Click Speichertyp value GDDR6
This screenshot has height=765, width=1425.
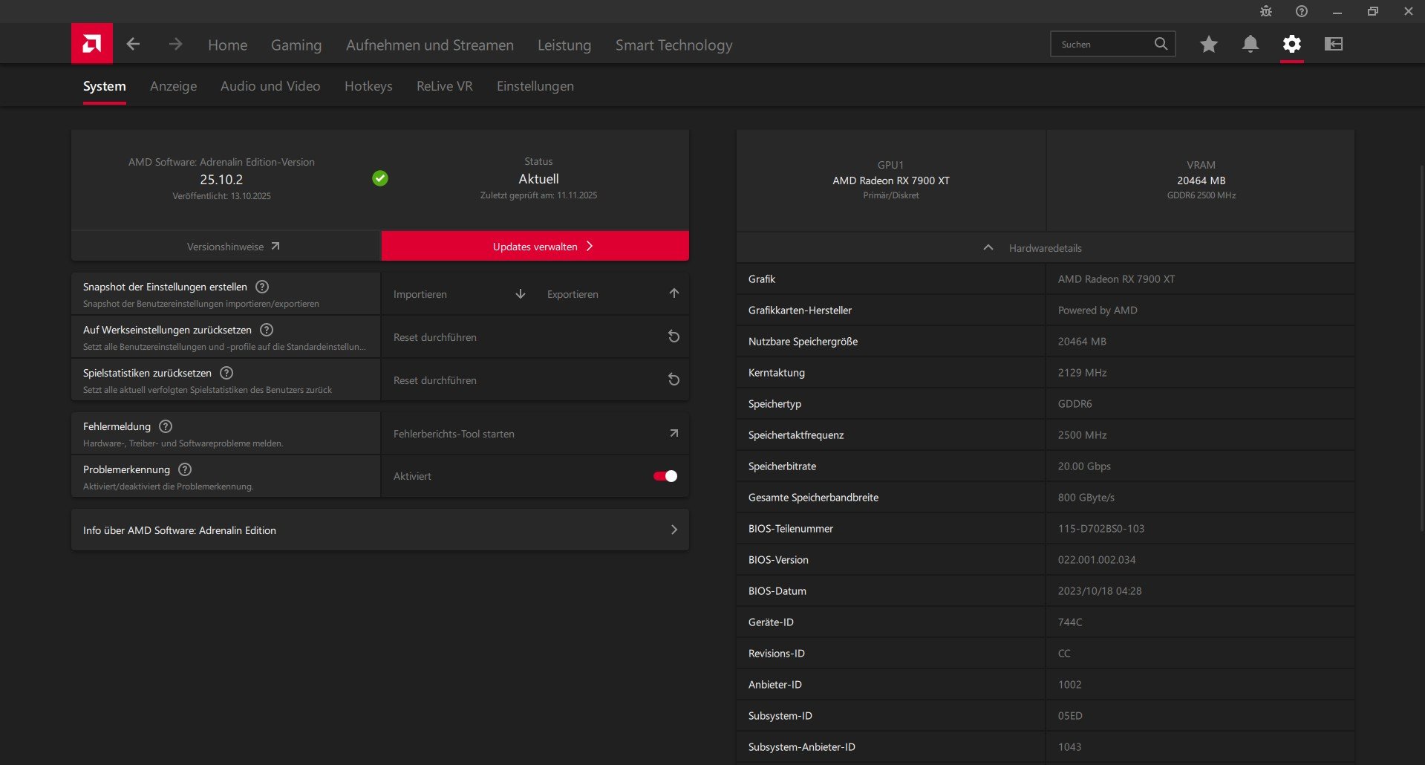pos(1075,404)
